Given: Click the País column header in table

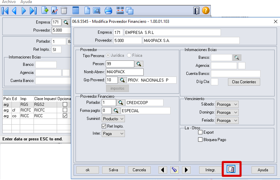Looking at the screenshot, I should (7, 99).
